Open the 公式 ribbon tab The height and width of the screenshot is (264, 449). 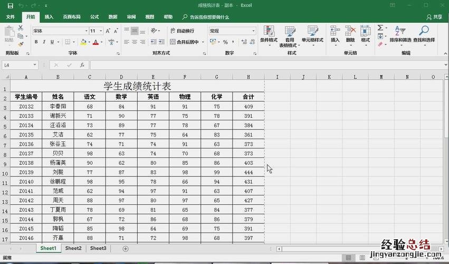pyautogui.click(x=94, y=17)
